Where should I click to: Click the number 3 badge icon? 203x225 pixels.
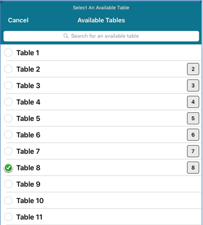click(193, 85)
